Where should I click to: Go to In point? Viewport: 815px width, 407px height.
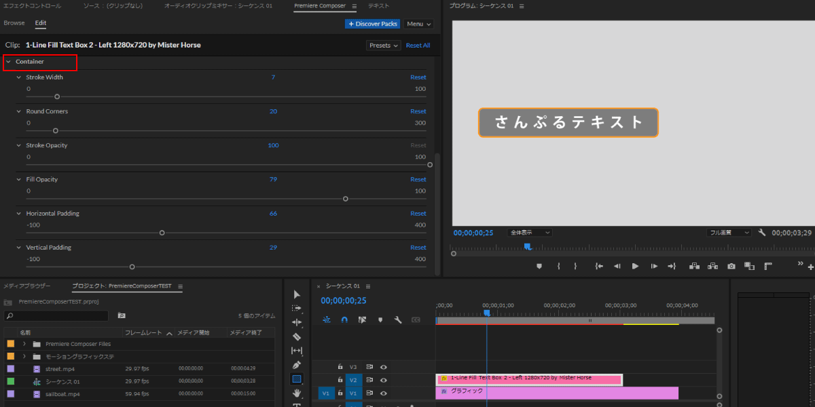pos(599,267)
